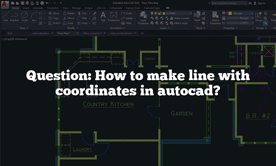276x166 pixels.
Task: Select the Fillet tool
Action: pos(82,18)
